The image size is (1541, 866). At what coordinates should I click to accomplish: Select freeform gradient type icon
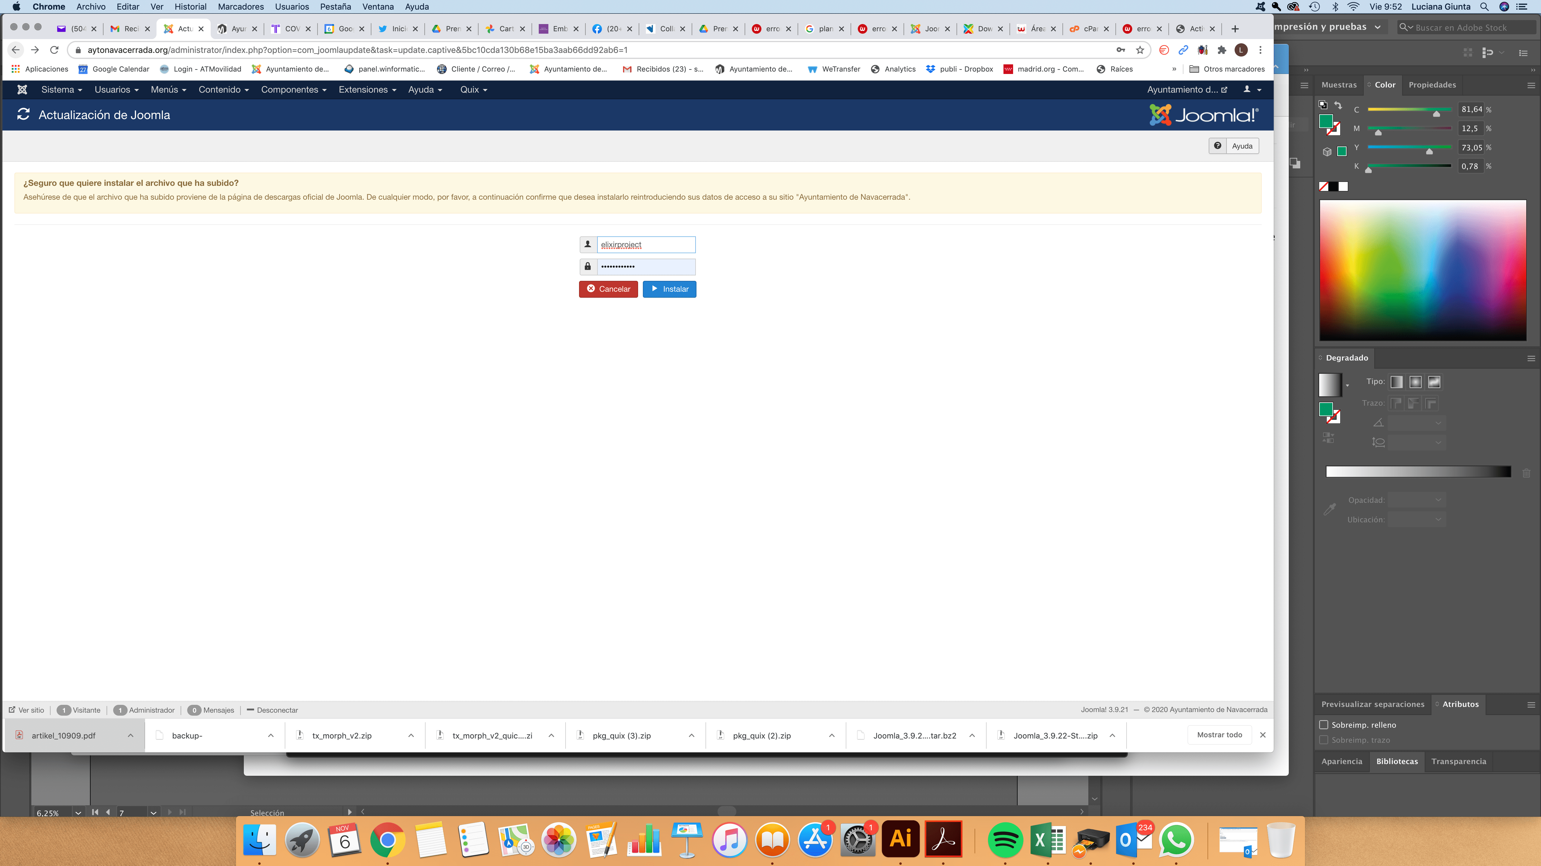tap(1434, 382)
